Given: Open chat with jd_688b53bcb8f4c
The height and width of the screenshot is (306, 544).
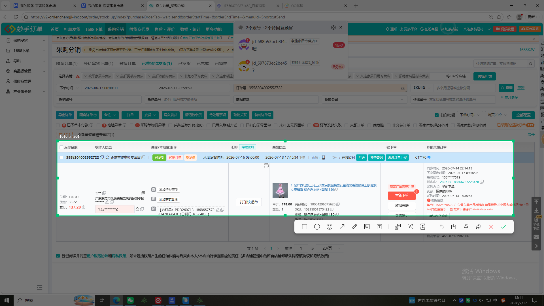Looking at the screenshot, I should pos(291,45).
